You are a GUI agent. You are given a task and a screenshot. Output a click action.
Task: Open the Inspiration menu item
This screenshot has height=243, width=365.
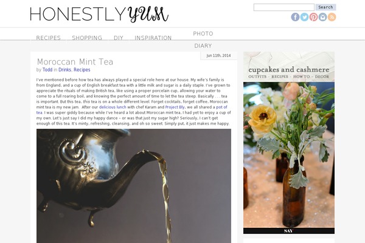[x=153, y=38]
